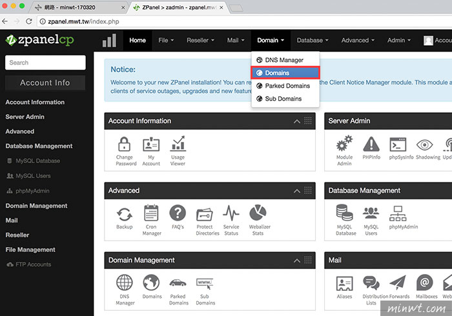The width and height of the screenshot is (452, 316).
Task: Click the usage stats bar chart icon
Action: coord(110,41)
